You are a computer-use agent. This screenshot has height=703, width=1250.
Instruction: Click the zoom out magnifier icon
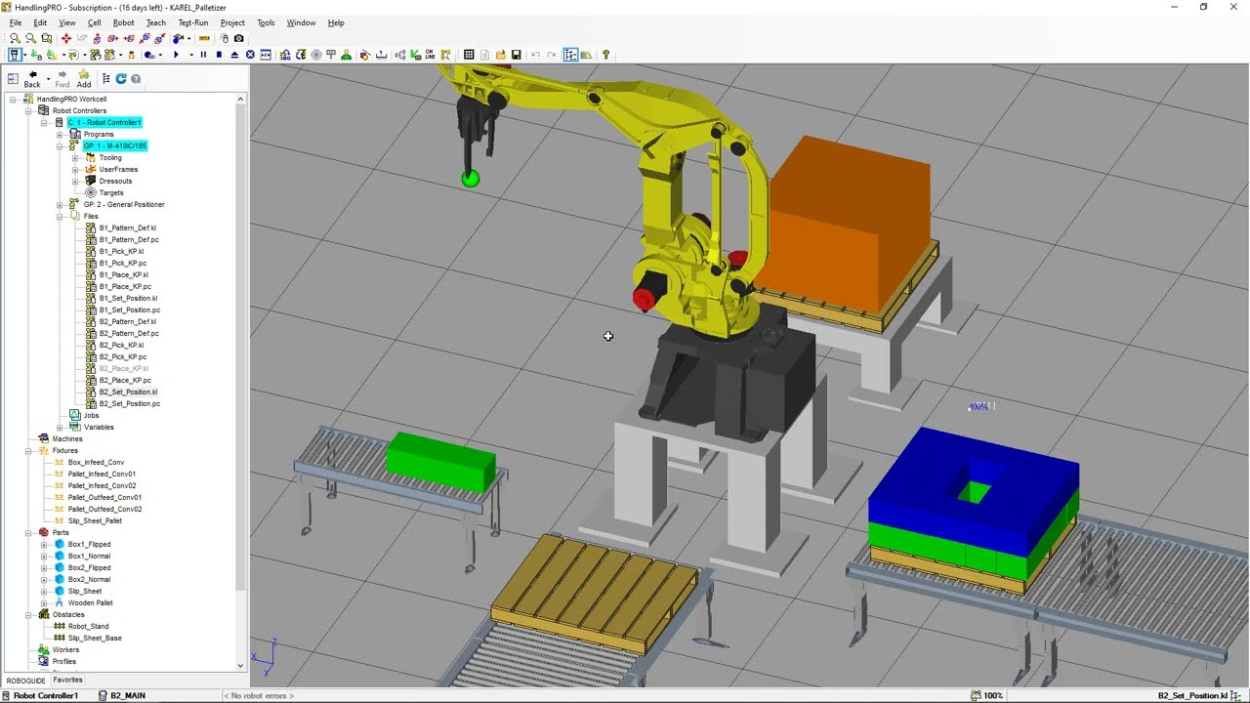[30, 38]
